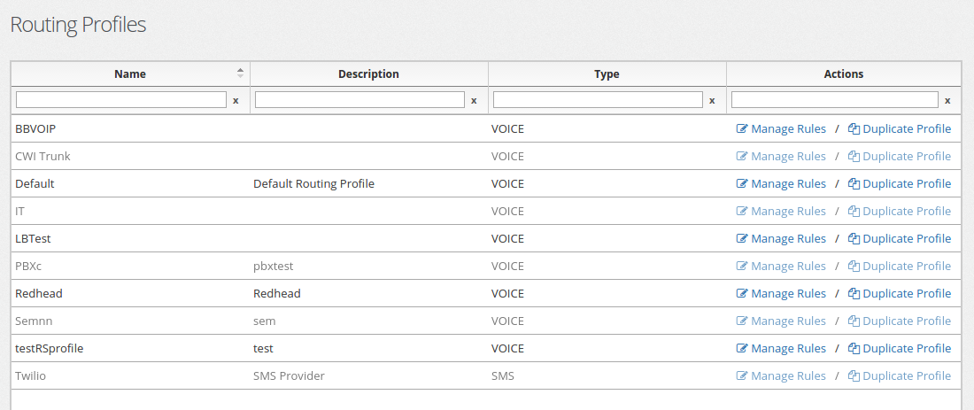Focus the Type filter input field

click(599, 99)
